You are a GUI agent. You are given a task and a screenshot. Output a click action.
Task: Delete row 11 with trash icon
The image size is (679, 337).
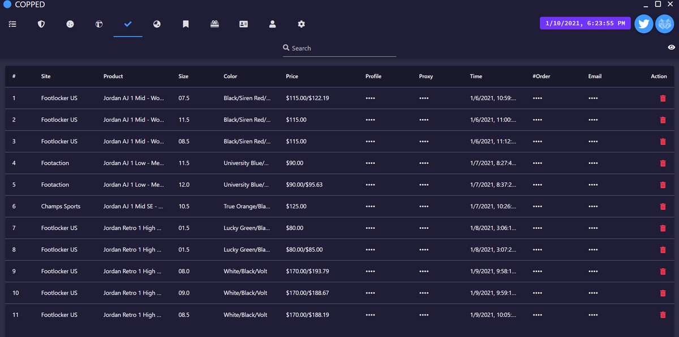[663, 314]
